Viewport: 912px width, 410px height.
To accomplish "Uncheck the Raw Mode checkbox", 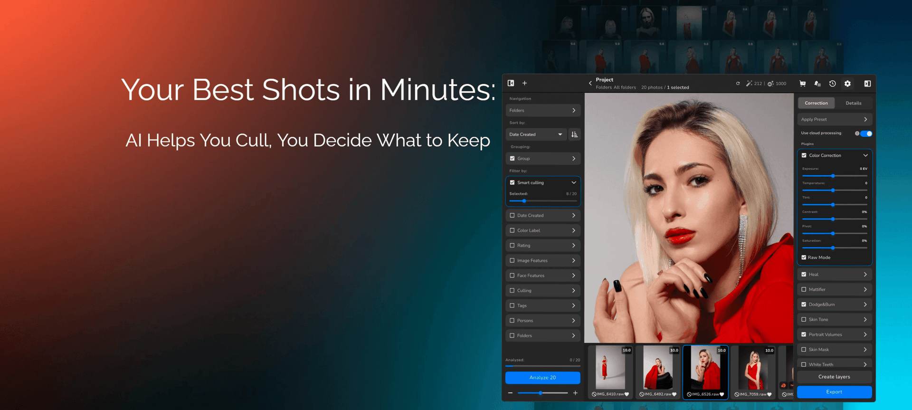I will 804,257.
